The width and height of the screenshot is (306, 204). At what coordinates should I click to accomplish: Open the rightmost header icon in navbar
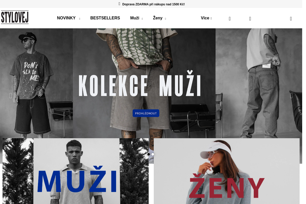pyautogui.click(x=291, y=19)
